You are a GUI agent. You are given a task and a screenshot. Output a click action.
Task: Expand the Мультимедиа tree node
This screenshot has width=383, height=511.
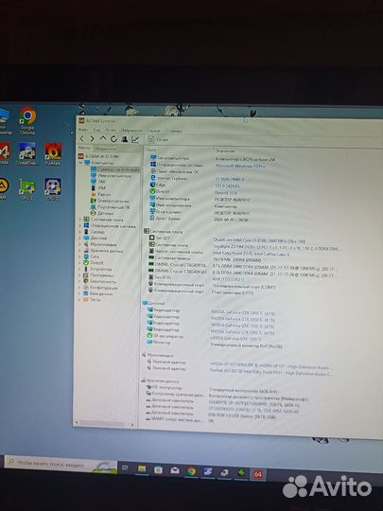[80, 244]
